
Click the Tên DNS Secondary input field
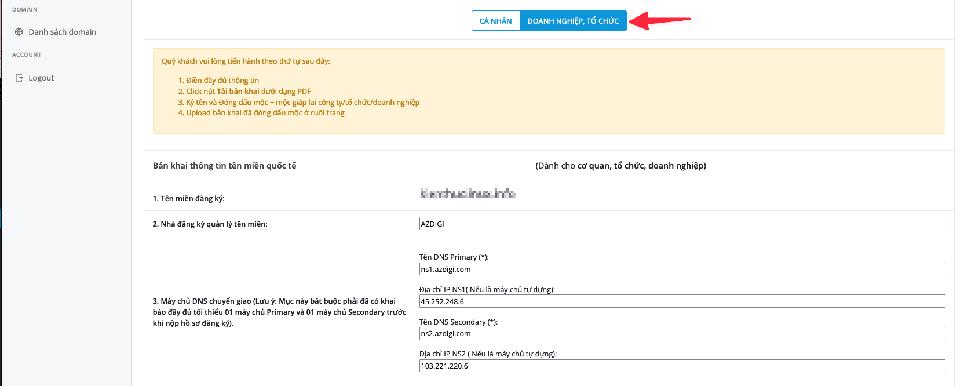coord(681,333)
